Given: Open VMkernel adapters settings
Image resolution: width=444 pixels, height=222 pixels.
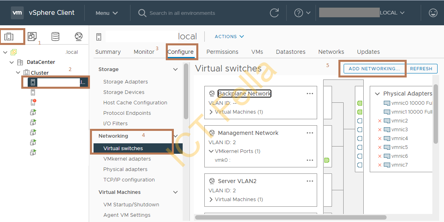Looking at the screenshot, I should click(127, 159).
